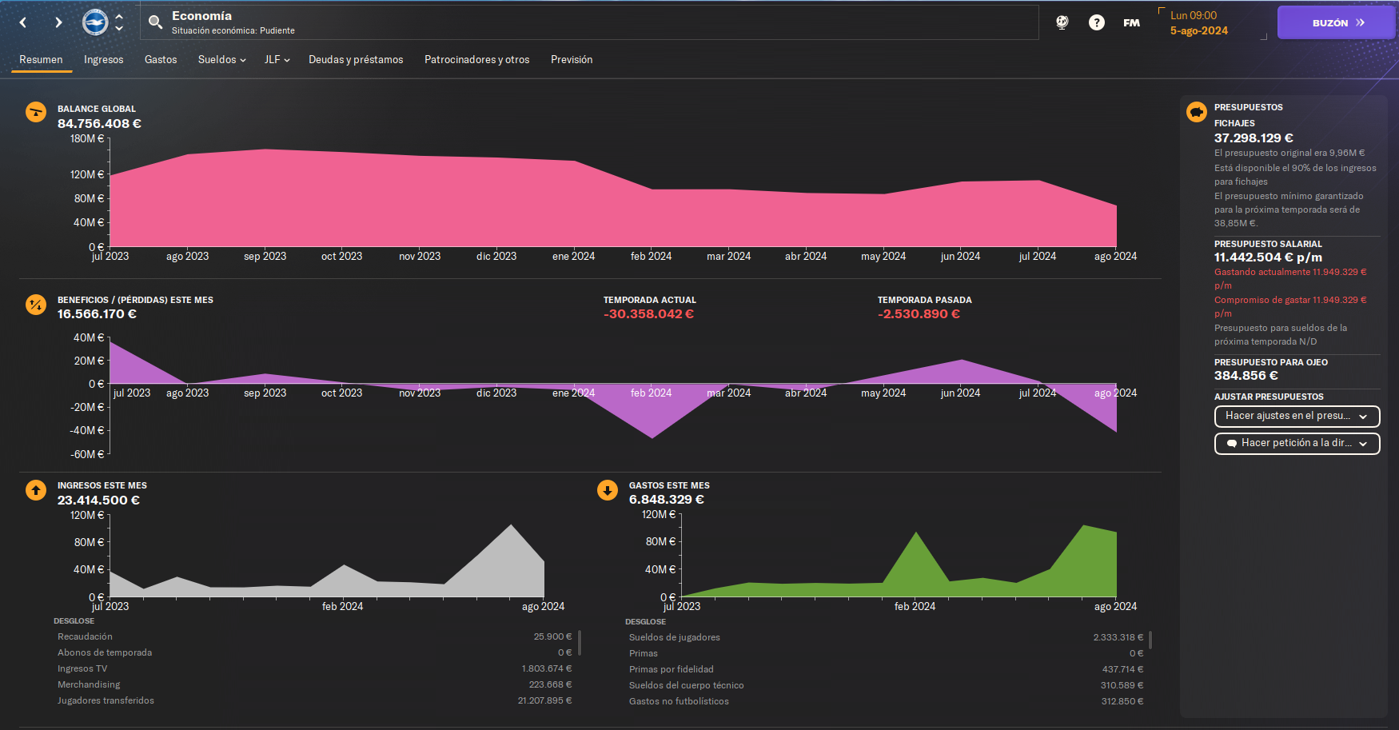Click the up chevron beside club badge

click(119, 16)
